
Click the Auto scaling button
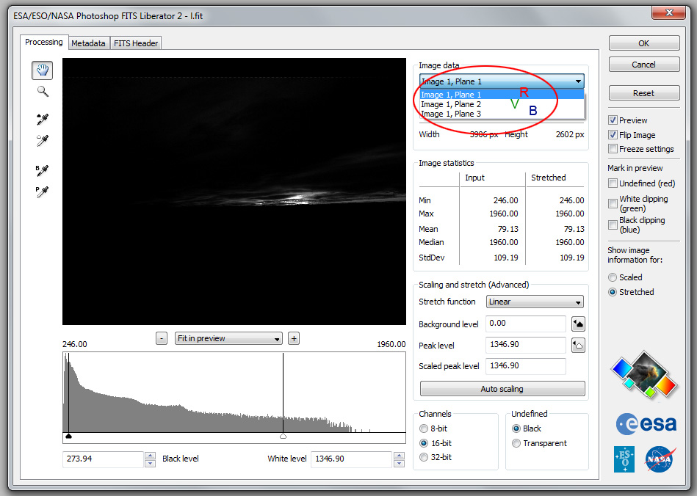(x=502, y=389)
